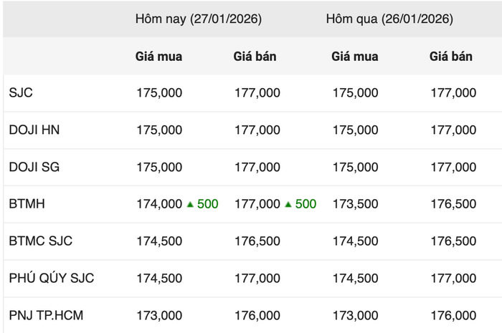Select BTMH's 174,000 buying price today
Viewport: 502px width, 333px height.
(159, 204)
